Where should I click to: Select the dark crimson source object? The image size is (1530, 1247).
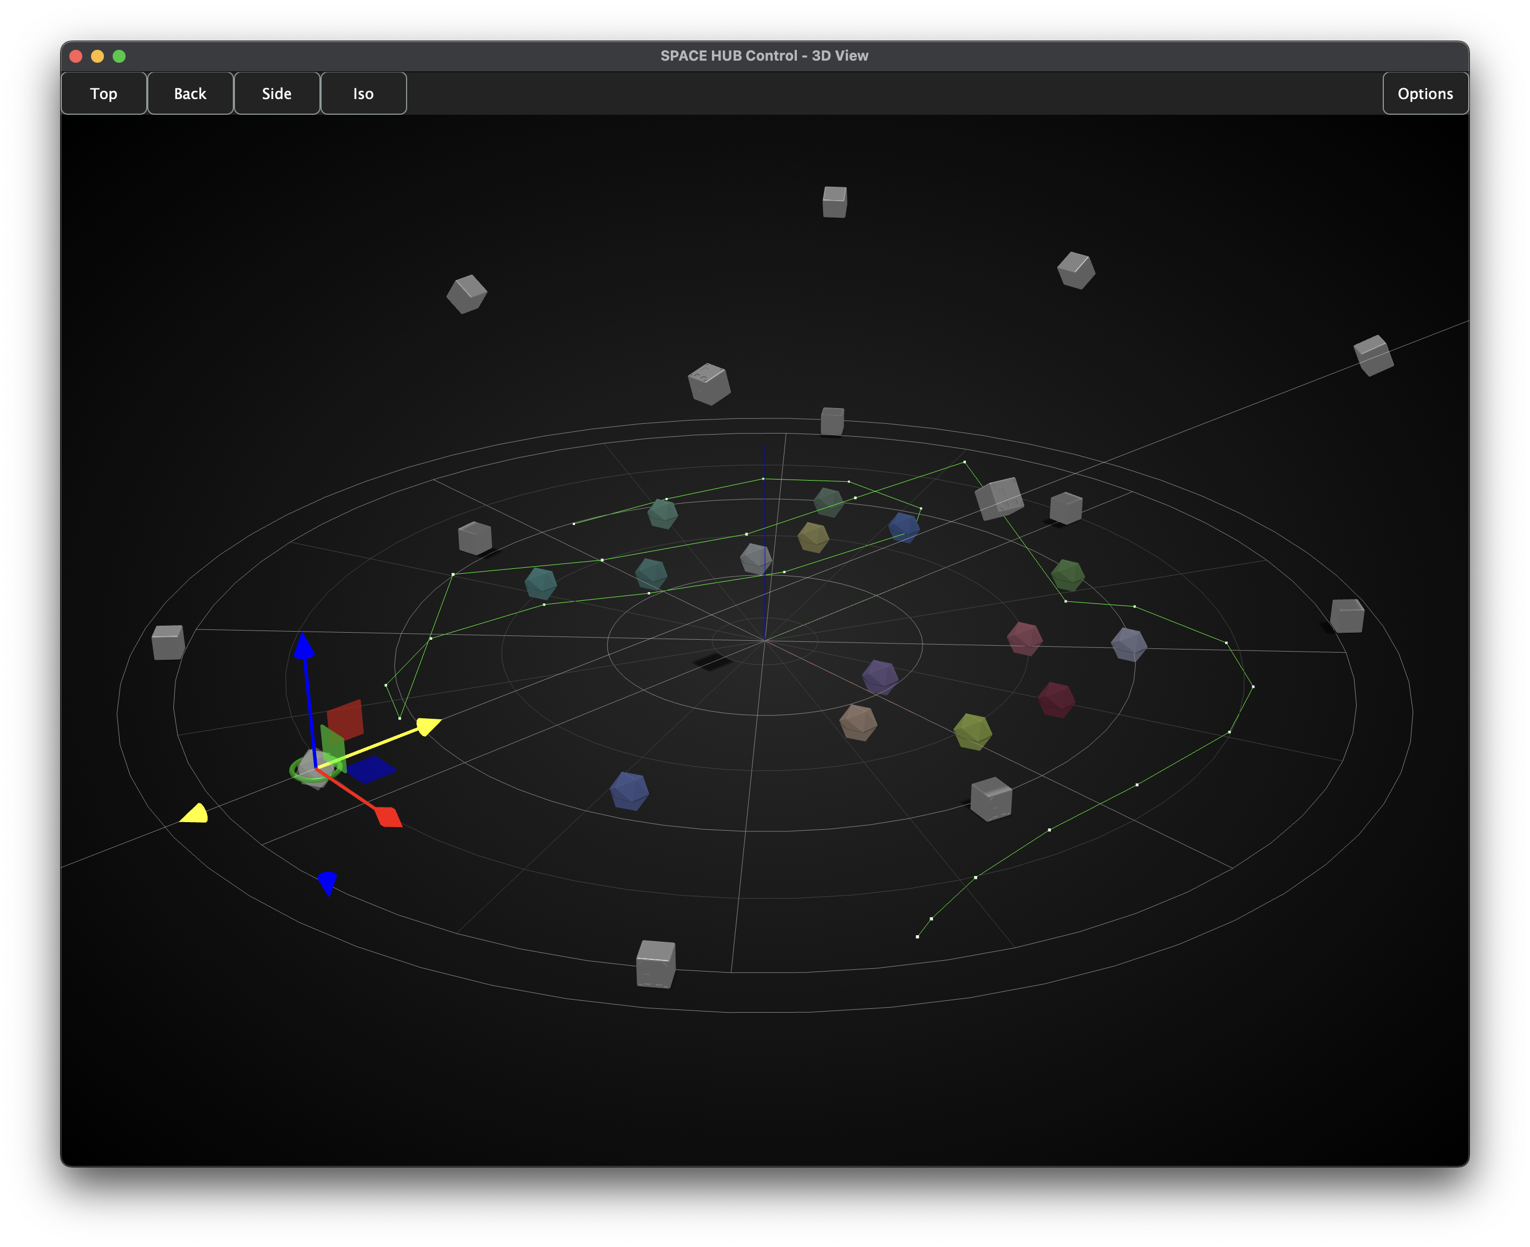[1056, 700]
